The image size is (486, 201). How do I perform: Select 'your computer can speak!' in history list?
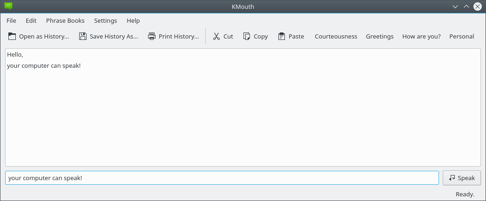44,66
